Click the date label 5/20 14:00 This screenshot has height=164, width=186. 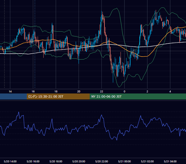(x=10, y=161)
